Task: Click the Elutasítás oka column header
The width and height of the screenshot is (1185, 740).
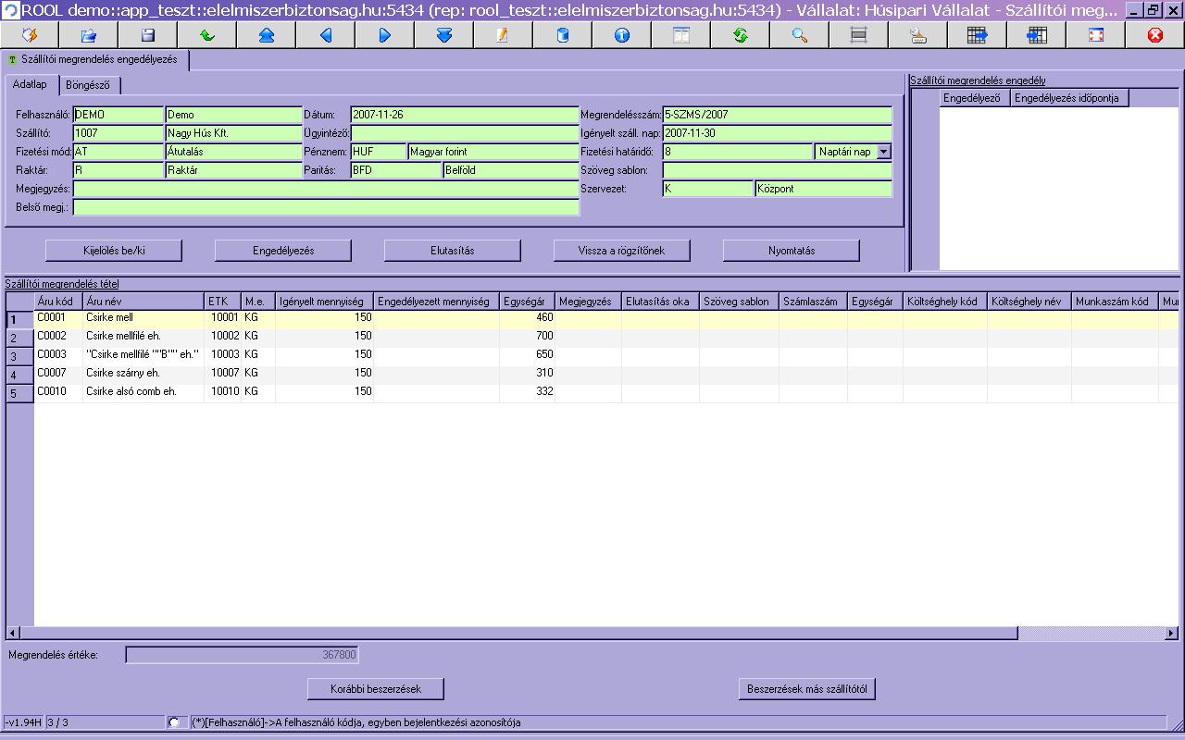Action: click(660, 302)
